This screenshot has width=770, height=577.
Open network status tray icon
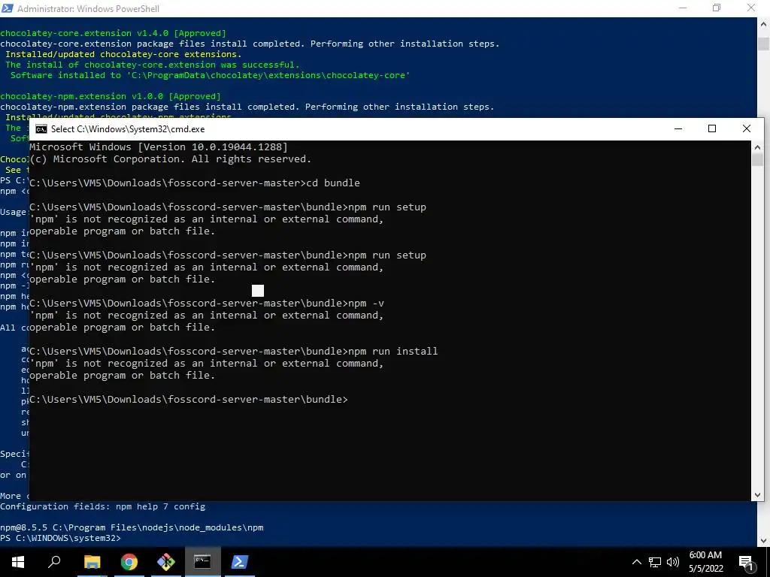click(x=655, y=562)
